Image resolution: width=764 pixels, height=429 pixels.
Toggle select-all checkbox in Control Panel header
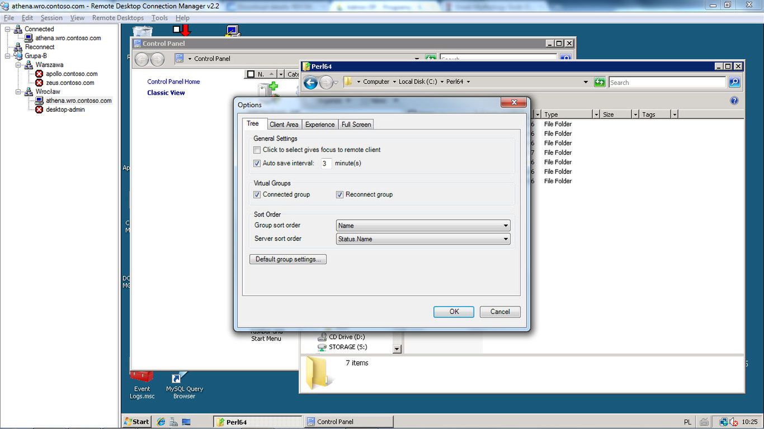point(251,74)
